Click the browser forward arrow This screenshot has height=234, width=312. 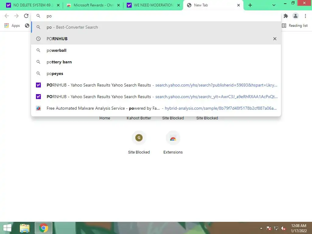(16, 16)
